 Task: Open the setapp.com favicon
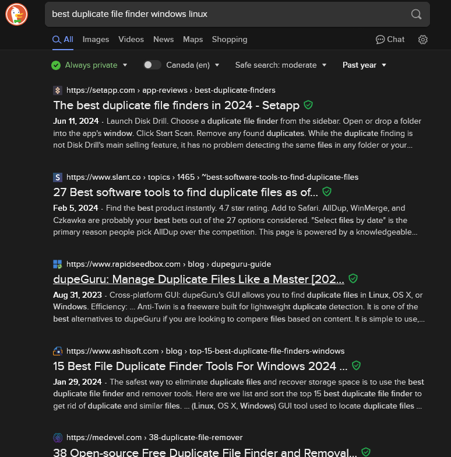coord(58,90)
